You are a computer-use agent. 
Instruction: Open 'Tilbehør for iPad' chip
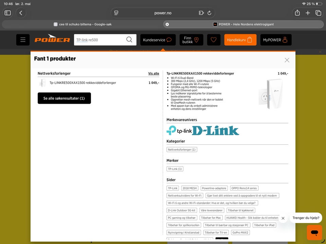264,225
